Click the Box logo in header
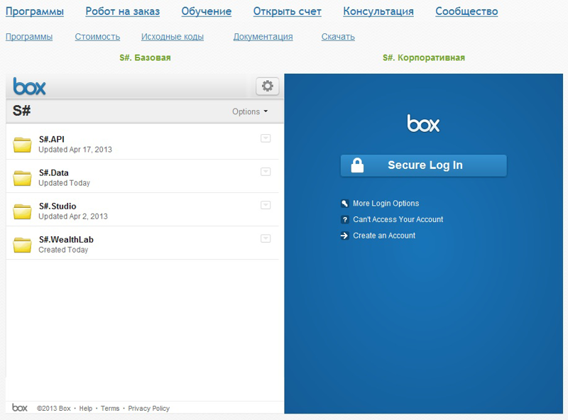Screen dimensions: 568x420 tap(30, 87)
